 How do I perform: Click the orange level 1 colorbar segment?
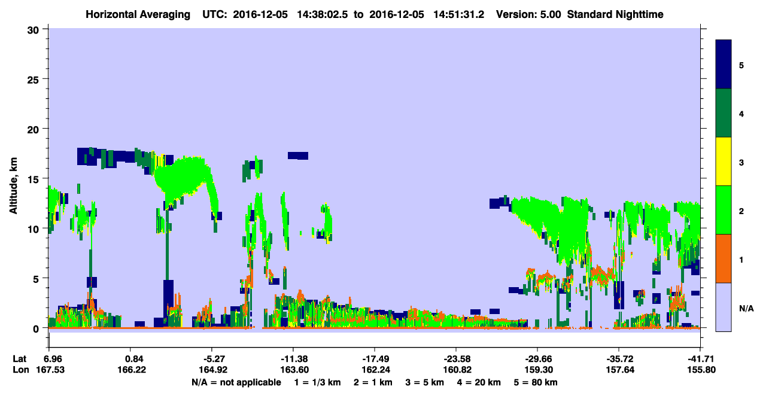(724, 258)
